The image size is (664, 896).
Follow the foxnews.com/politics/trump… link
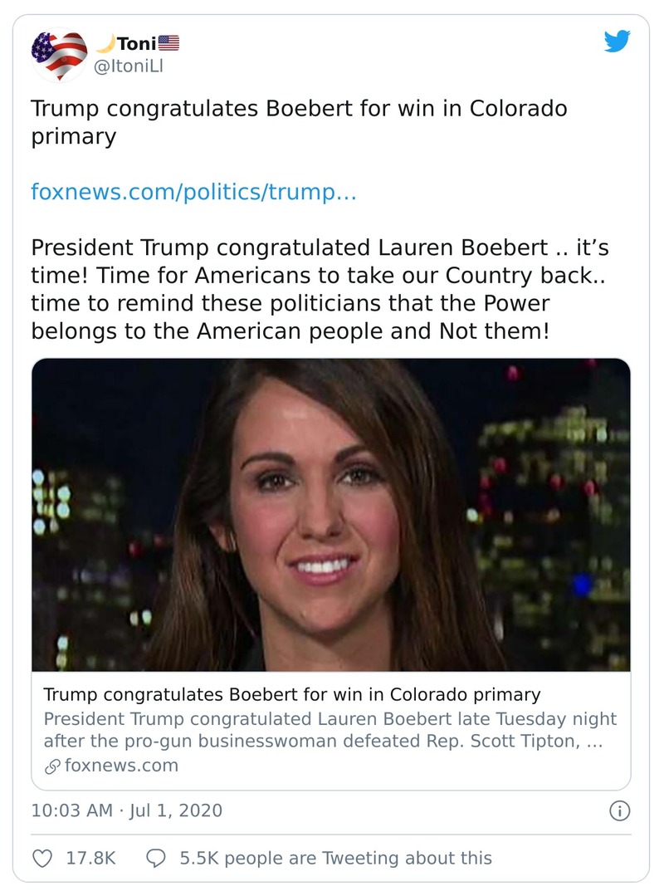coord(193,193)
